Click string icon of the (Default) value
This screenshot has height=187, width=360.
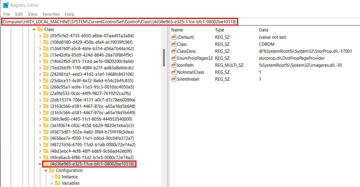click(174, 37)
